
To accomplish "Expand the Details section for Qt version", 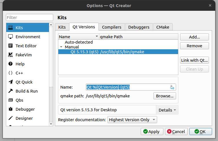I will click(167, 110).
